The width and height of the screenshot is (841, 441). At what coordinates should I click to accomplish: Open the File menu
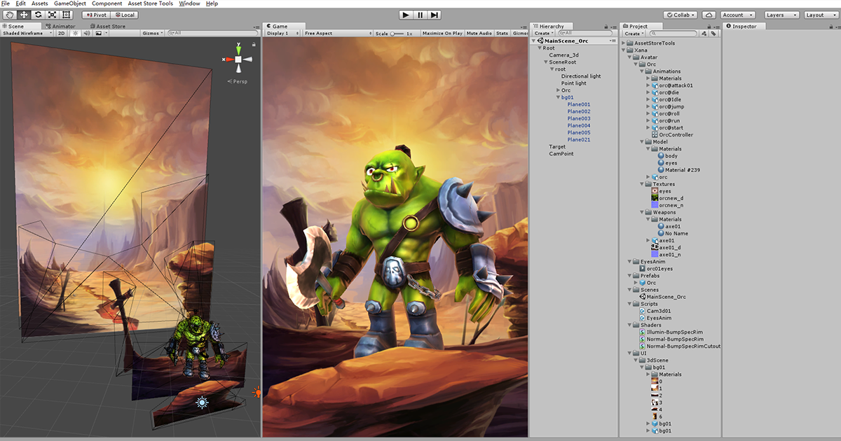(x=5, y=3)
